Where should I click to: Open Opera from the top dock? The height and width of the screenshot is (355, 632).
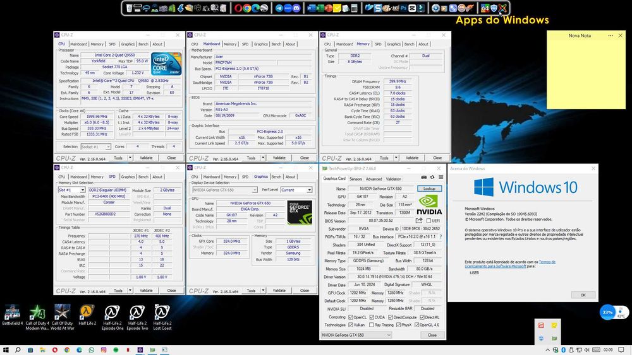pyautogui.click(x=238, y=8)
